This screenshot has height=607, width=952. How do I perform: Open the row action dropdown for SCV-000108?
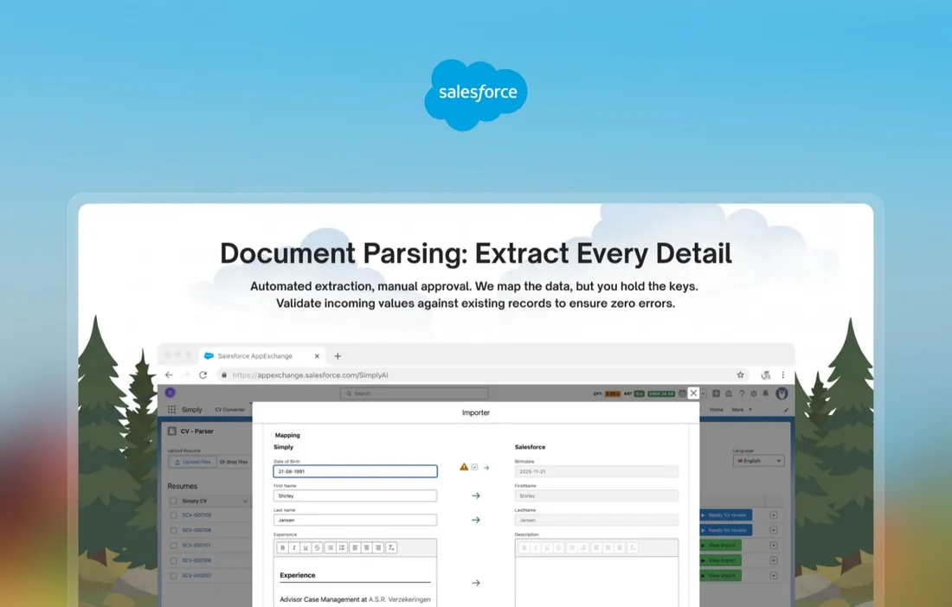coord(774,530)
